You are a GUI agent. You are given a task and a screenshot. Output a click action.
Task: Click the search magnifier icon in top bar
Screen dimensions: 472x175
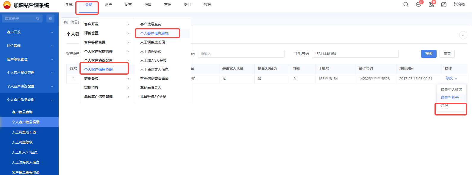coord(406,5)
